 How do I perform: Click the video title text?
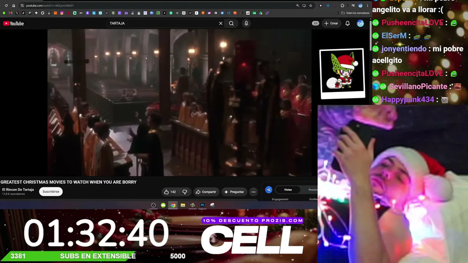point(68,182)
